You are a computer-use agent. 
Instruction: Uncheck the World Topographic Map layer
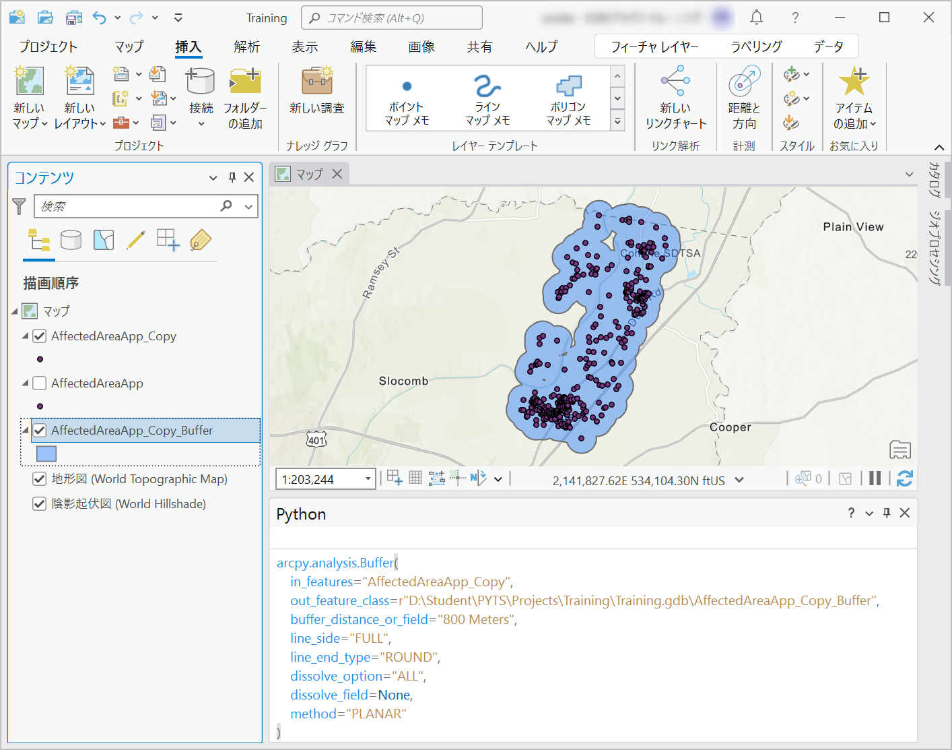(39, 478)
